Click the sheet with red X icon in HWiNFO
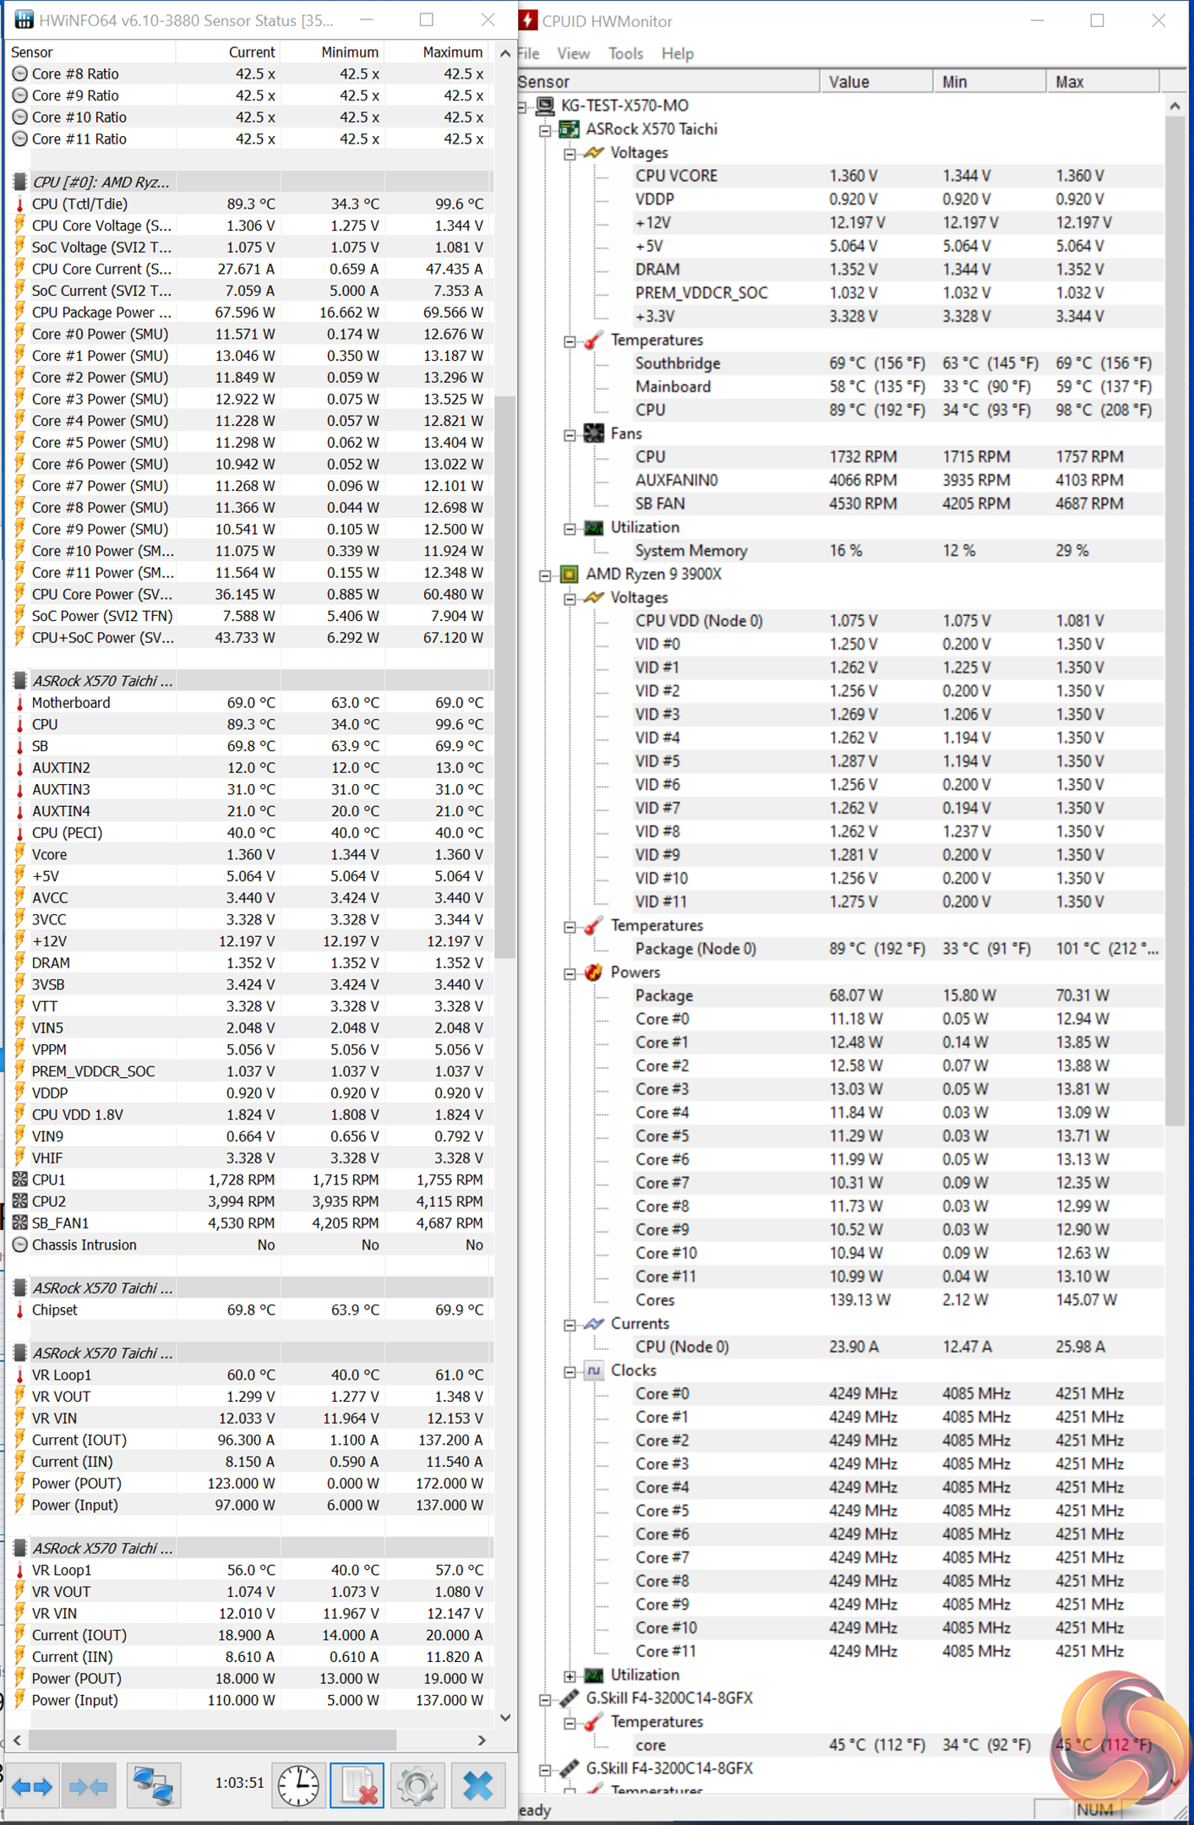This screenshot has width=1194, height=1825. coord(357,1785)
